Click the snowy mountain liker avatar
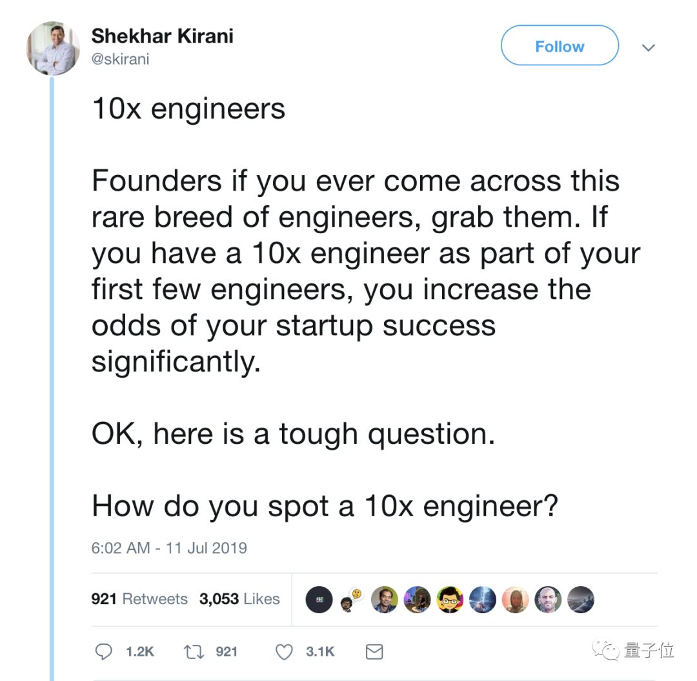Viewport: 697px width, 681px height. pyautogui.click(x=580, y=600)
